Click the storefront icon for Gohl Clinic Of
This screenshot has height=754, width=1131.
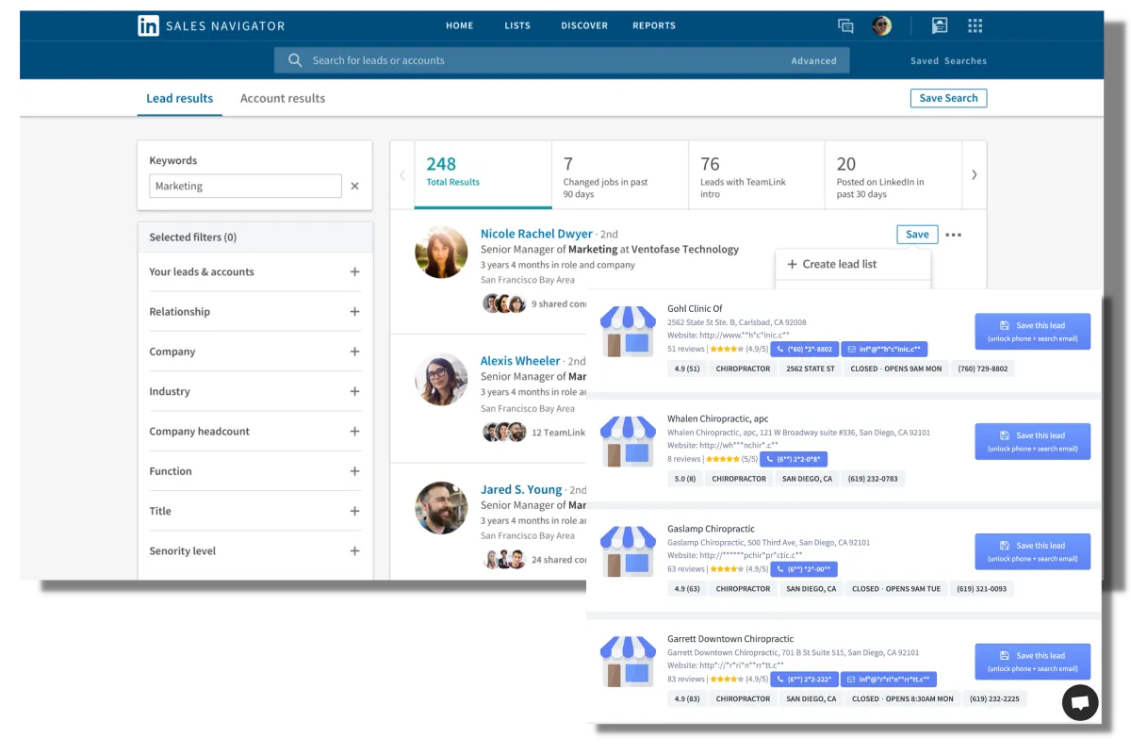tap(628, 331)
